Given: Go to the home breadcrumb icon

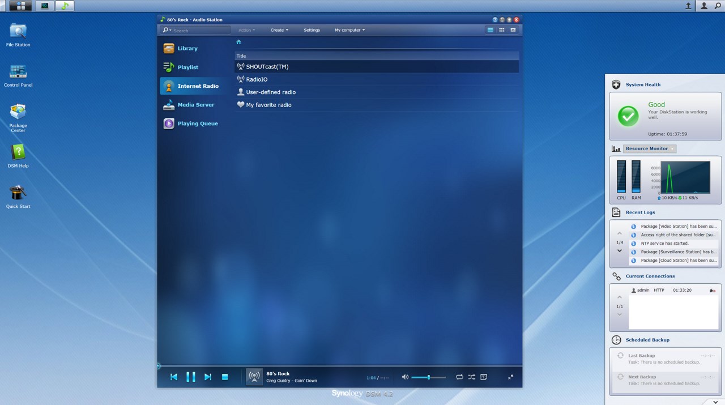Looking at the screenshot, I should (x=238, y=42).
